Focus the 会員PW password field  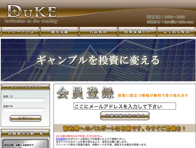24,110
